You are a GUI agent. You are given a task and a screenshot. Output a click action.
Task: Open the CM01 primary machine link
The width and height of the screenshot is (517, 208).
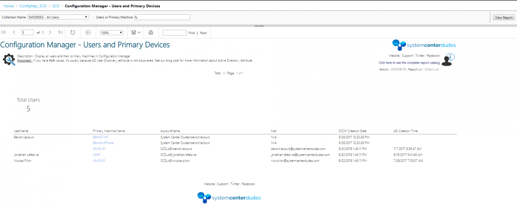point(97,155)
